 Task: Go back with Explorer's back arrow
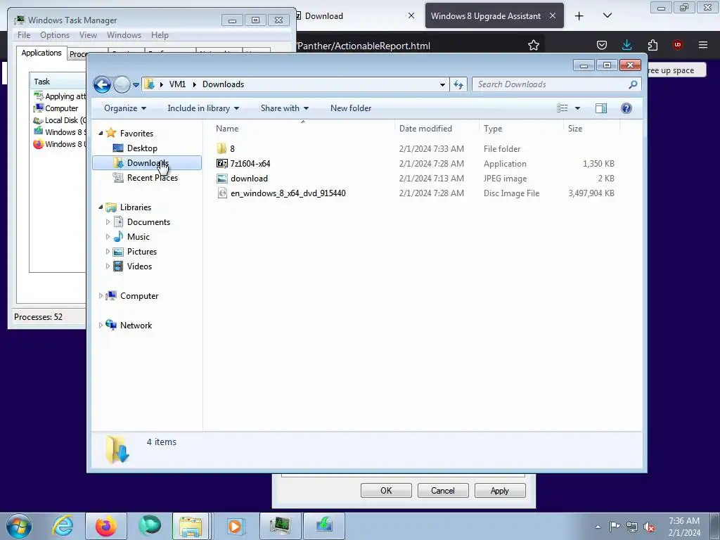tap(102, 84)
